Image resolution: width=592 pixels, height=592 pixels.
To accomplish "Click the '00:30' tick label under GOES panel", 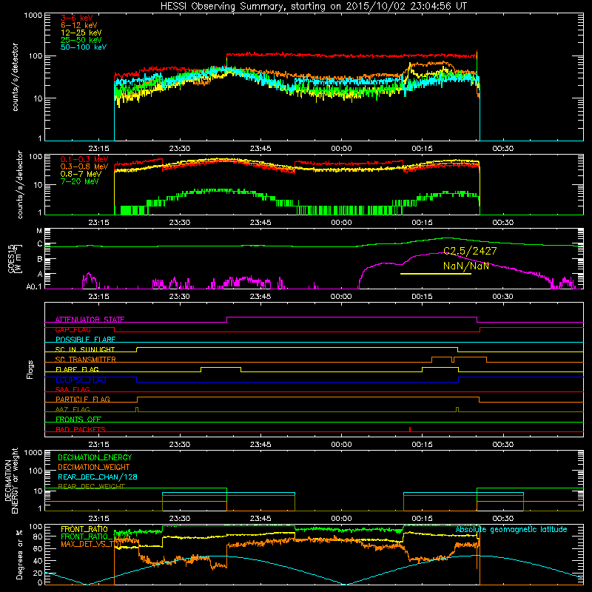I will pyautogui.click(x=503, y=297).
